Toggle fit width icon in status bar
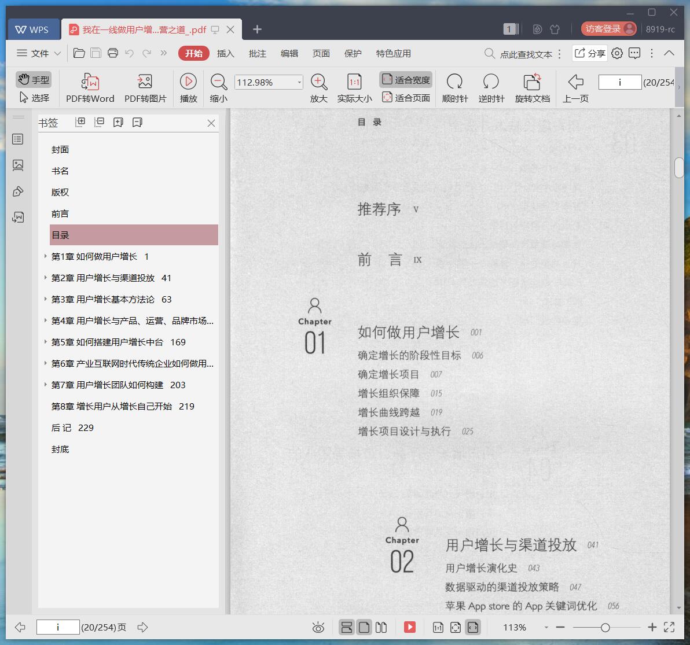This screenshot has width=690, height=645. [473, 628]
